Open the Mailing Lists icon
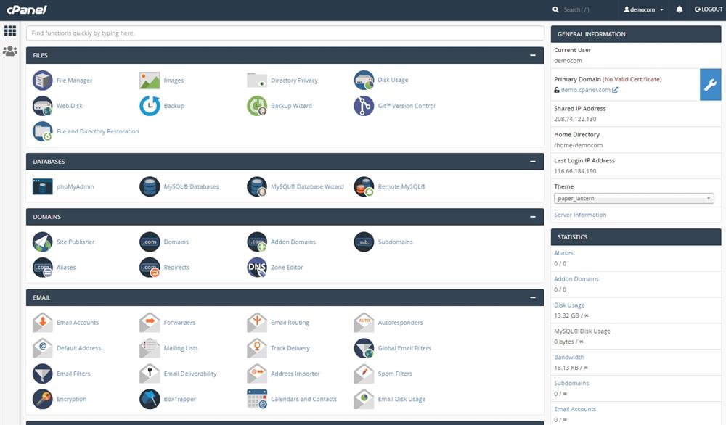 coord(150,348)
